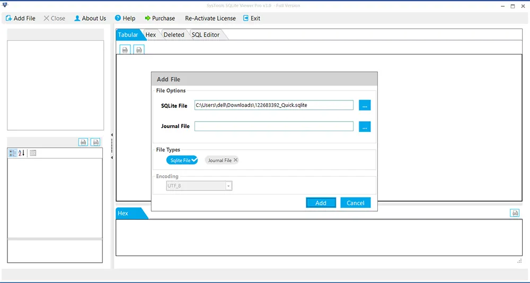The image size is (530, 283).
Task: Click the Add File toolbar icon
Action: coord(9,18)
